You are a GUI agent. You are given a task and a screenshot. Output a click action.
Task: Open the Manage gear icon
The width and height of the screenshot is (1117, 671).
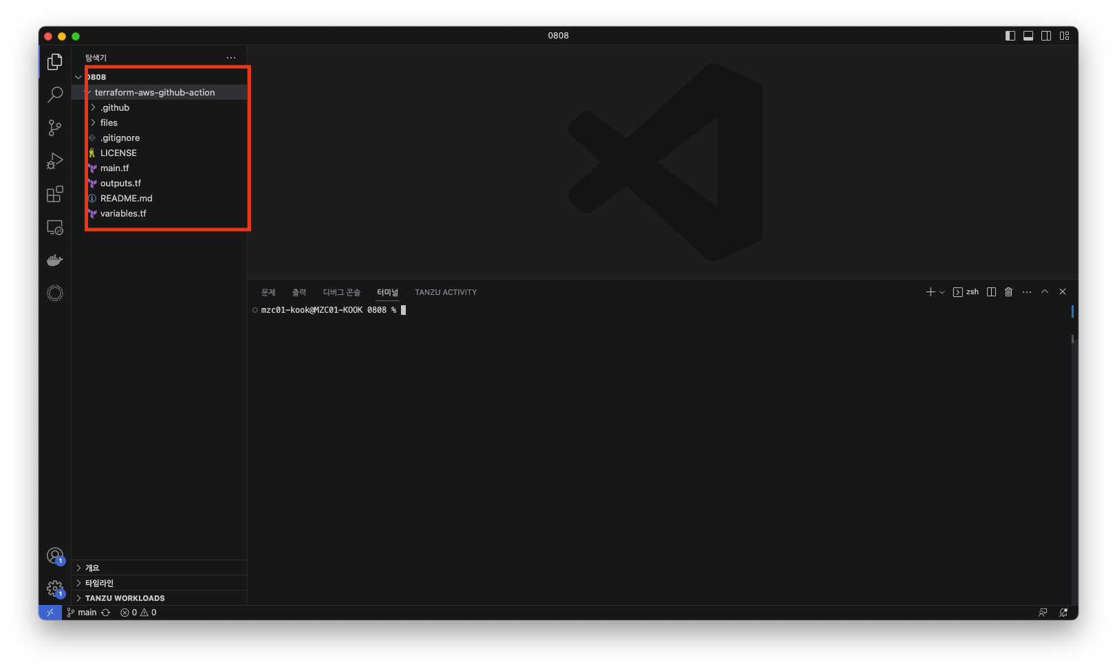55,588
